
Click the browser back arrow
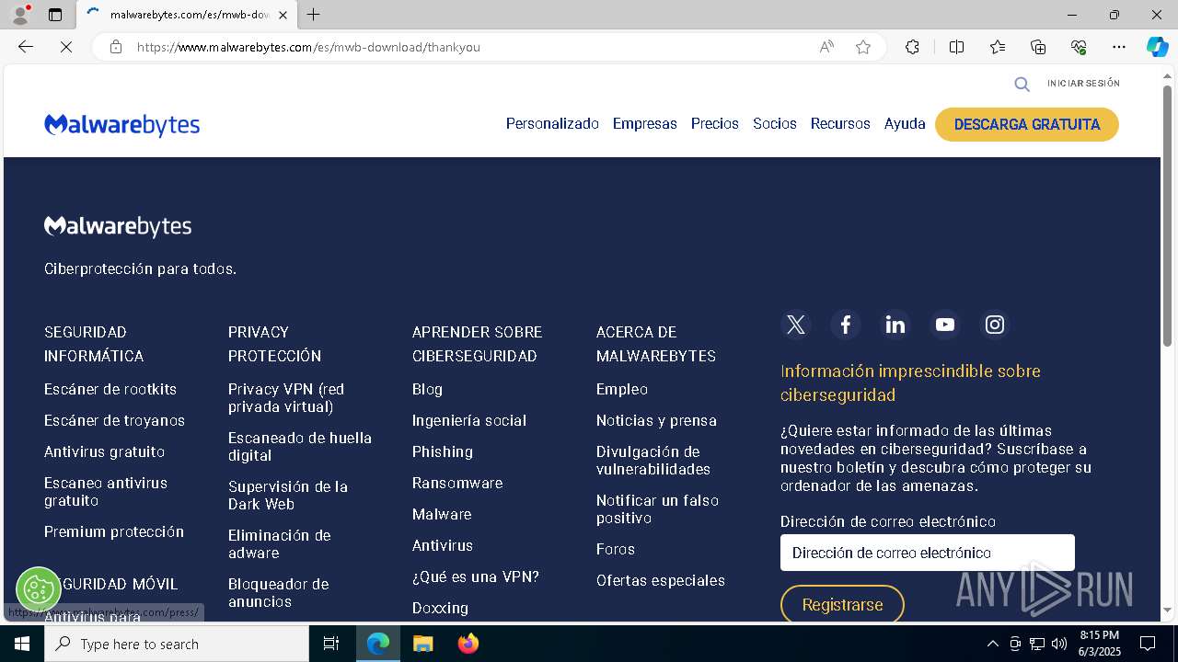[26, 47]
